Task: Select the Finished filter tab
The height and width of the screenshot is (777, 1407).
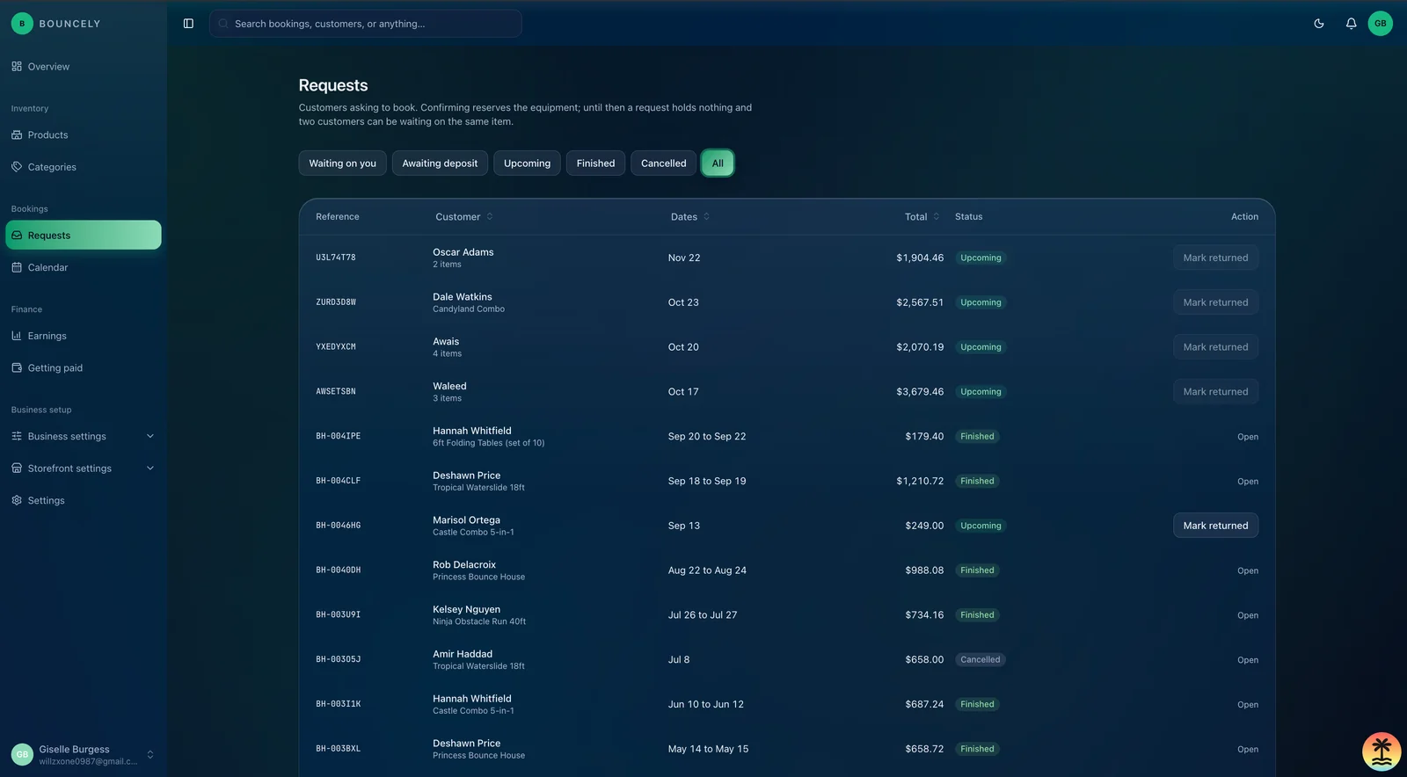Action: coord(595,163)
